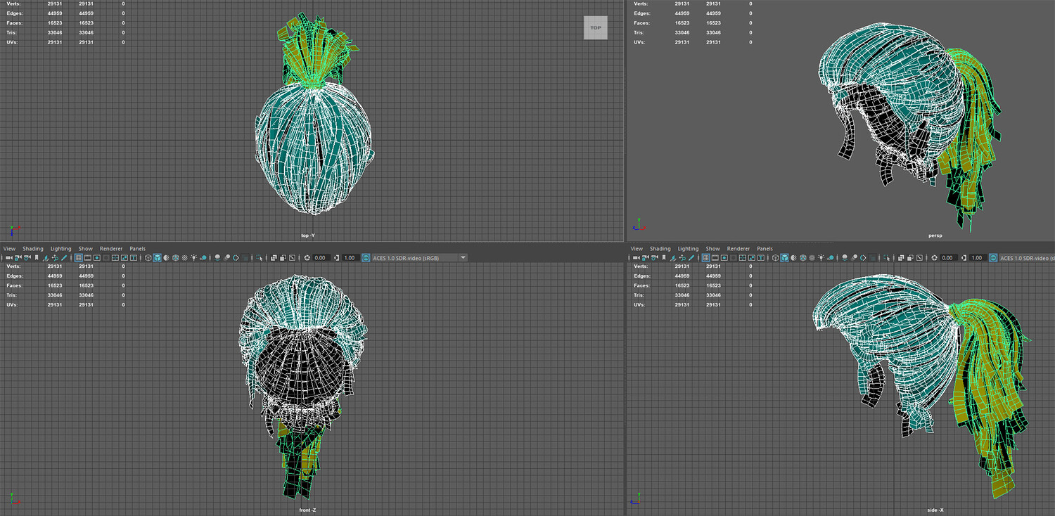Screen dimensions: 1055x516
Task: Toggle grid display in side view toolbar
Action: pos(705,258)
